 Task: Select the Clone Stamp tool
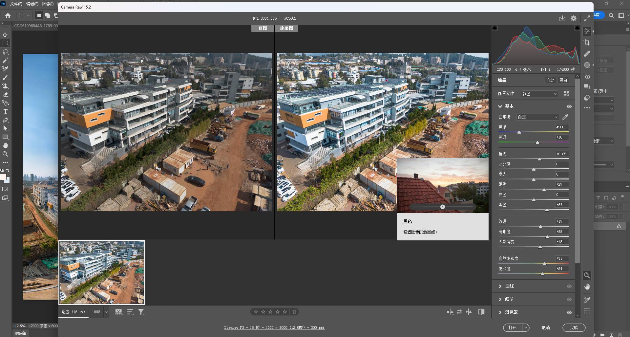(5, 86)
